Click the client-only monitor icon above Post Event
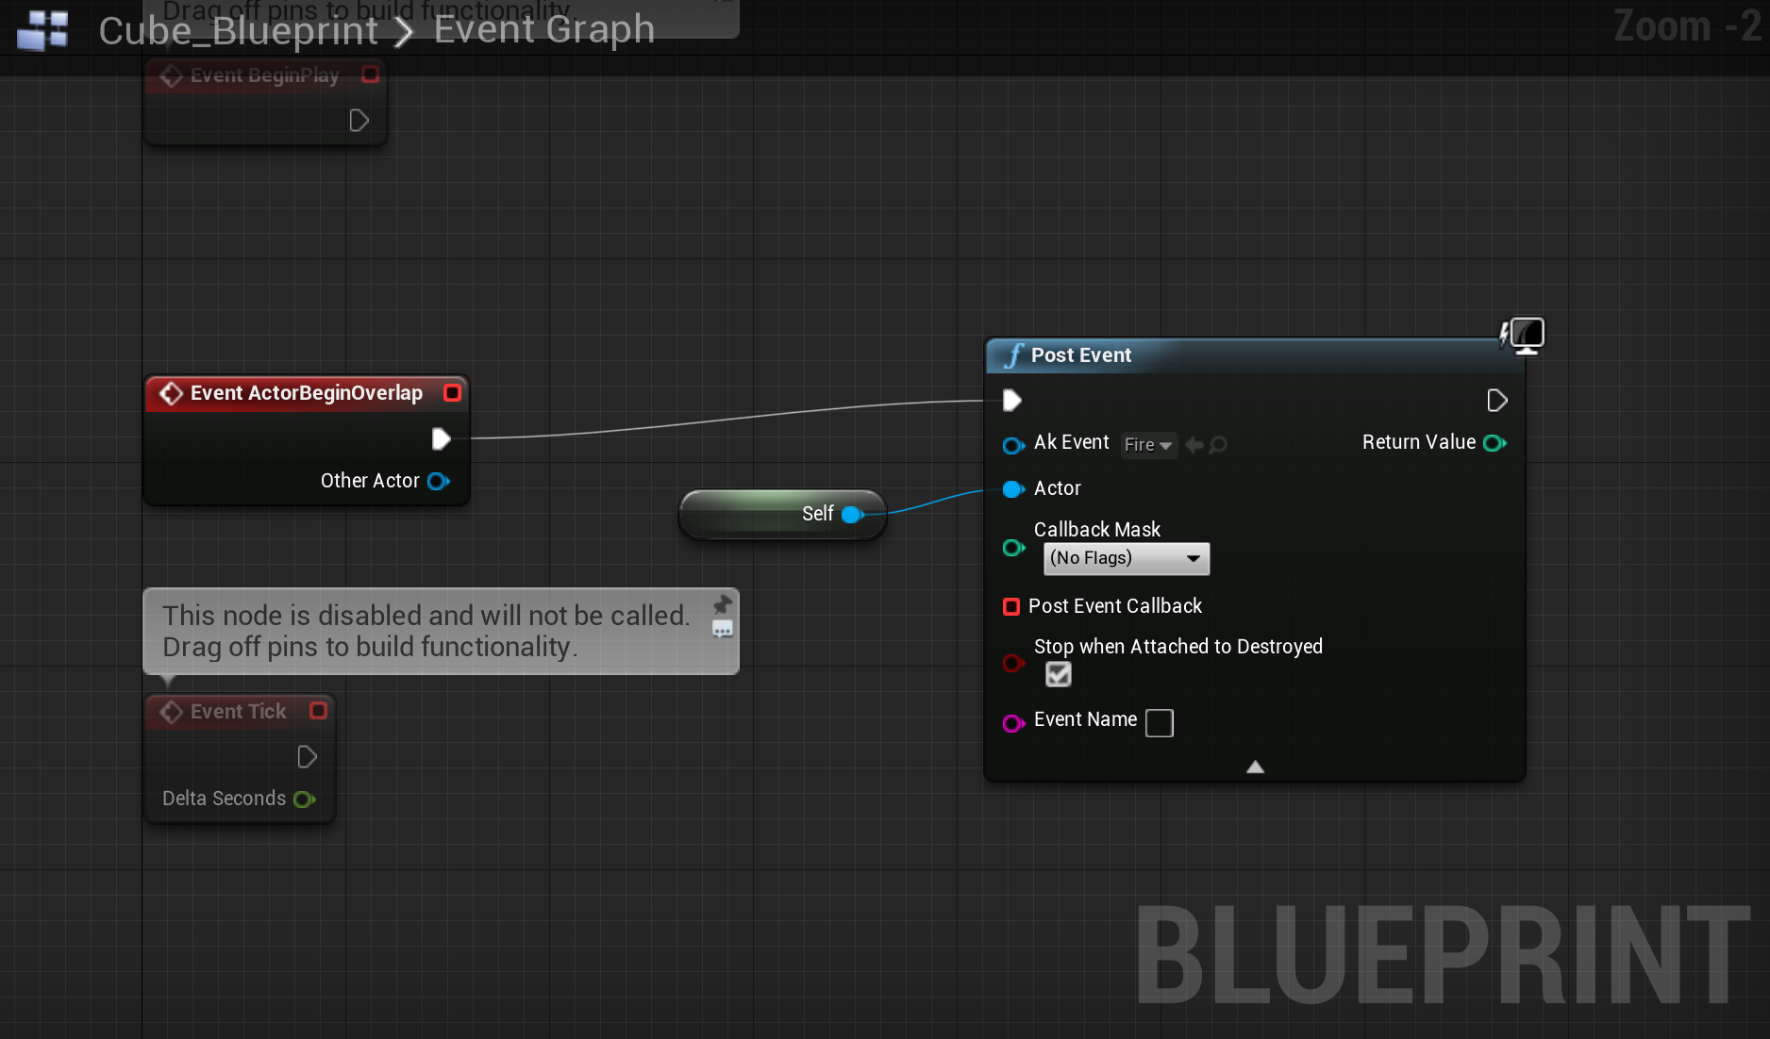Screen dimensions: 1770x1039 pyautogui.click(x=1525, y=335)
